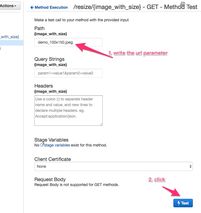Click the page title /resize/{image_with_size} heading
Screen dimensions: 201x213
[135, 7]
